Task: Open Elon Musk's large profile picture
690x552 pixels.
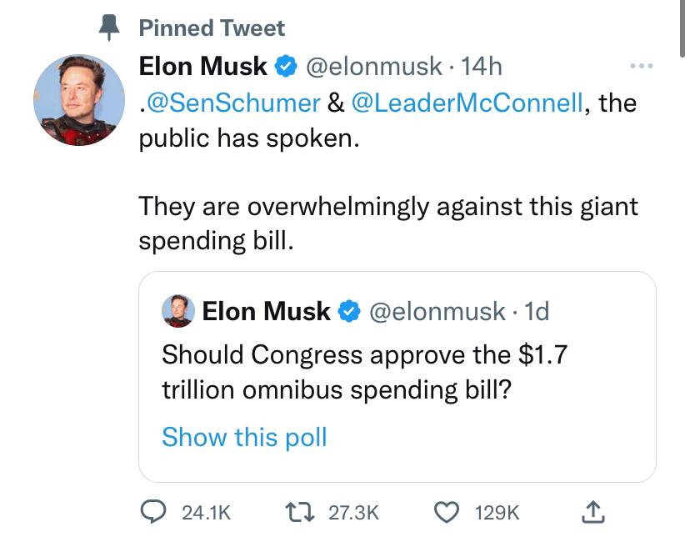Action: 79,100
